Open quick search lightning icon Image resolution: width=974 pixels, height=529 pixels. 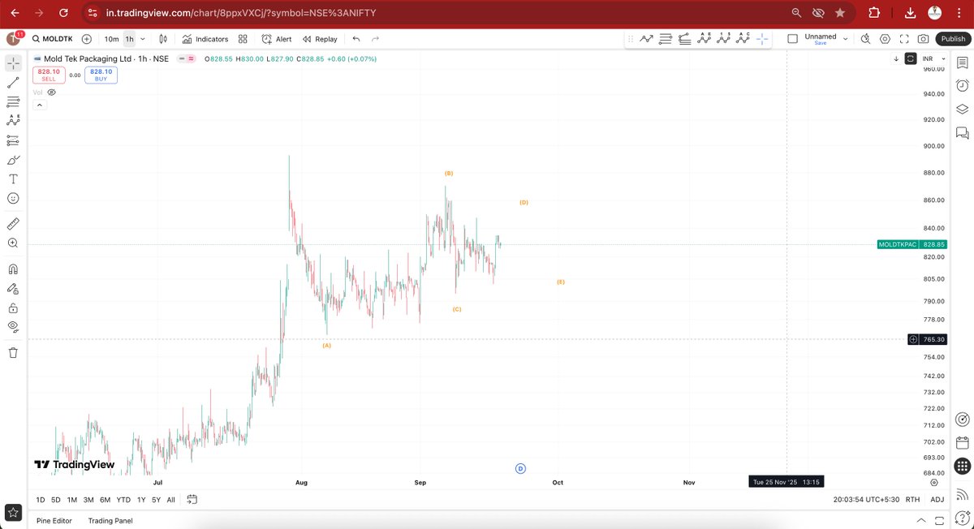tap(865, 39)
